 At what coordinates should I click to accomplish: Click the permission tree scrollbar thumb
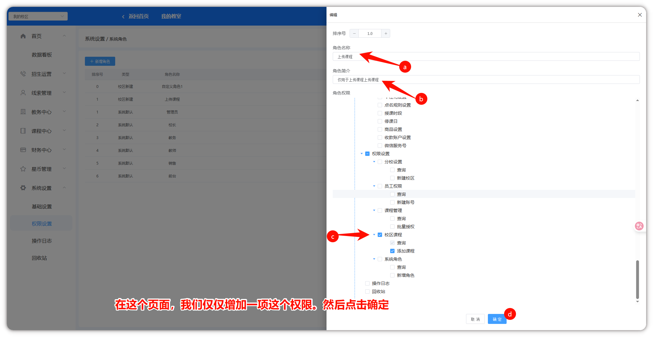tap(637, 279)
